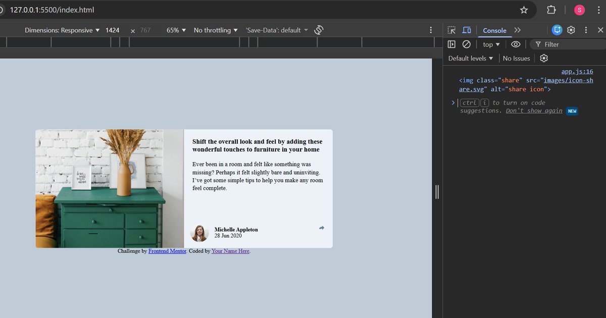The height and width of the screenshot is (318, 606).
Task: Click the article heading text
Action: [x=257, y=145]
